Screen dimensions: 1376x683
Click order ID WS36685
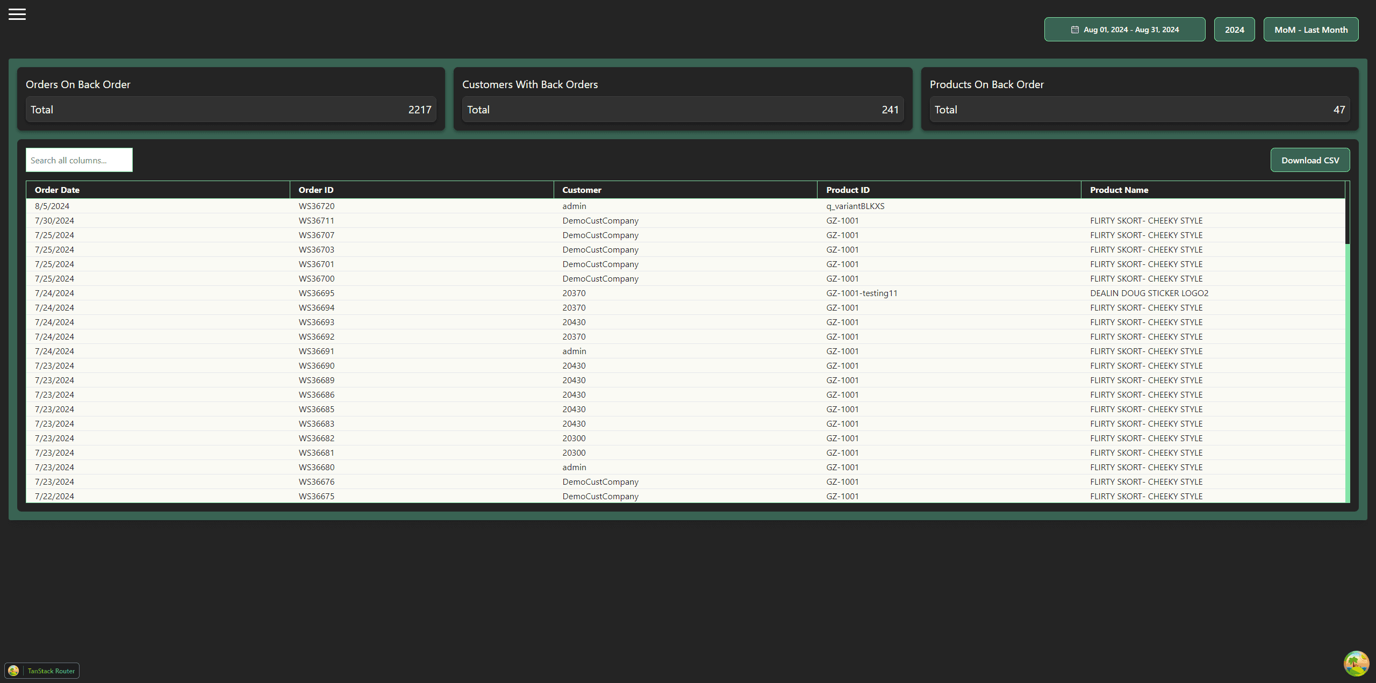[317, 409]
